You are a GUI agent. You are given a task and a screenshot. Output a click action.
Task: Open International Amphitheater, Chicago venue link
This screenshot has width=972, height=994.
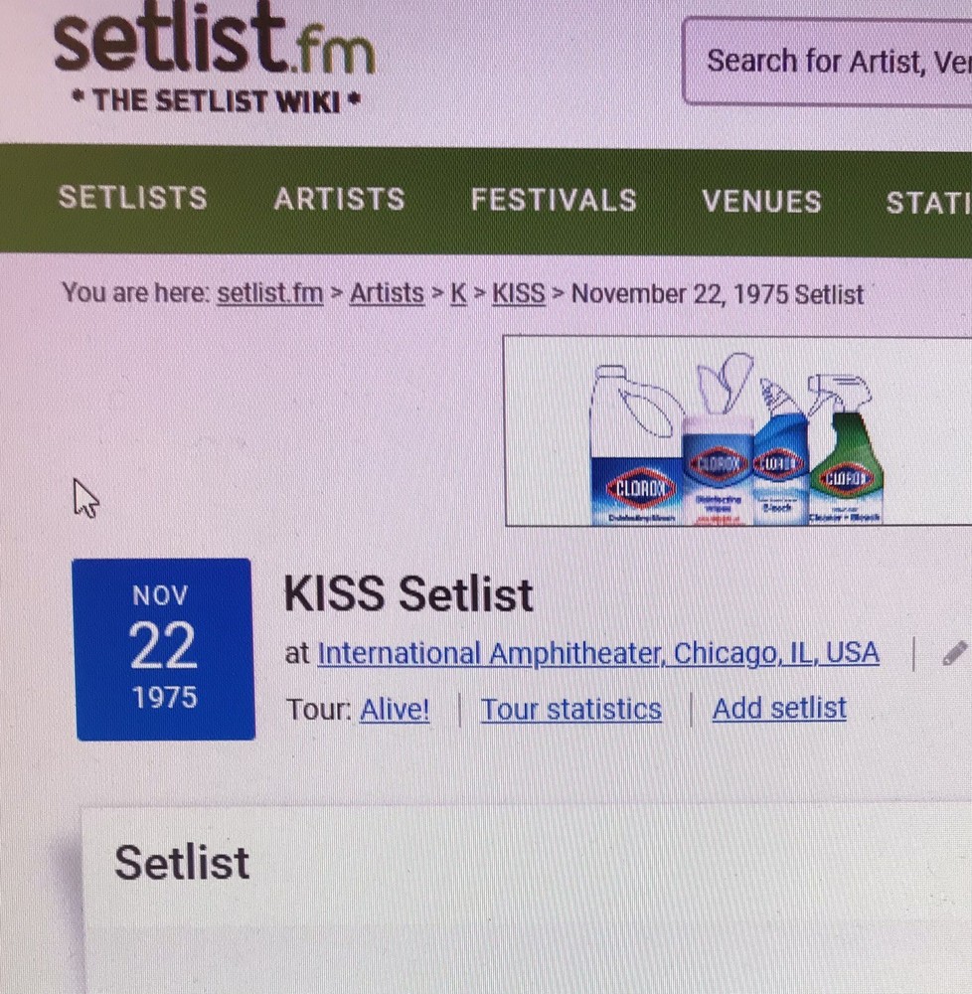(x=598, y=653)
